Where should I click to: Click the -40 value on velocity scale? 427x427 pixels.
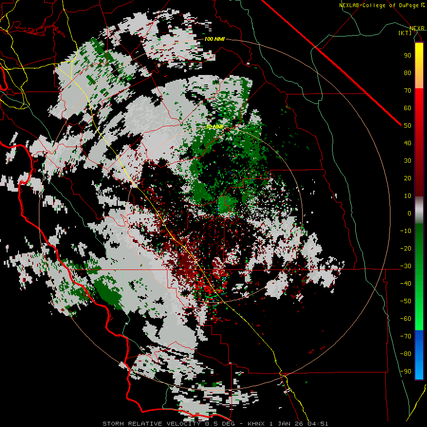pos(406,284)
